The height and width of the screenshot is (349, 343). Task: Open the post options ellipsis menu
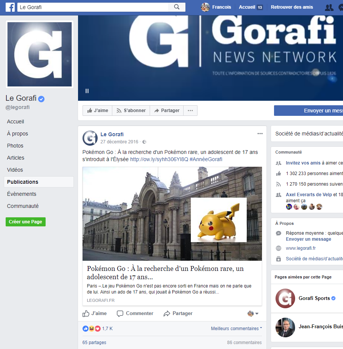(x=260, y=133)
